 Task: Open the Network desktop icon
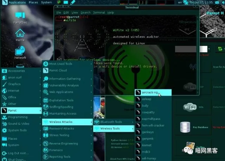pyautogui.click(x=20, y=52)
